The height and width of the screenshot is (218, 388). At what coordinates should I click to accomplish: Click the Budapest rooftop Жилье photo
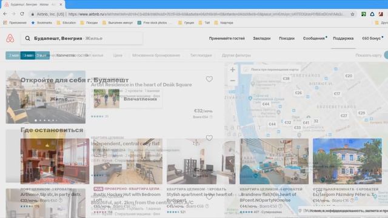coord(45,97)
